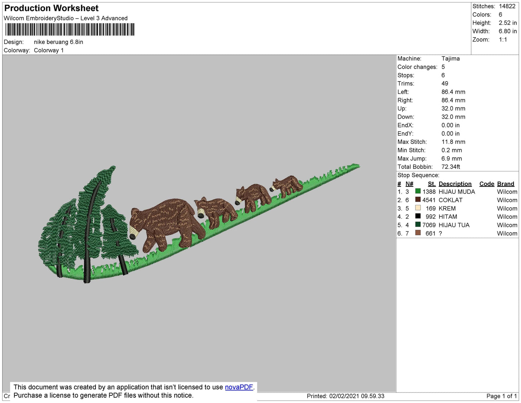Click the 'HIJAU TUA' description text

454,225
